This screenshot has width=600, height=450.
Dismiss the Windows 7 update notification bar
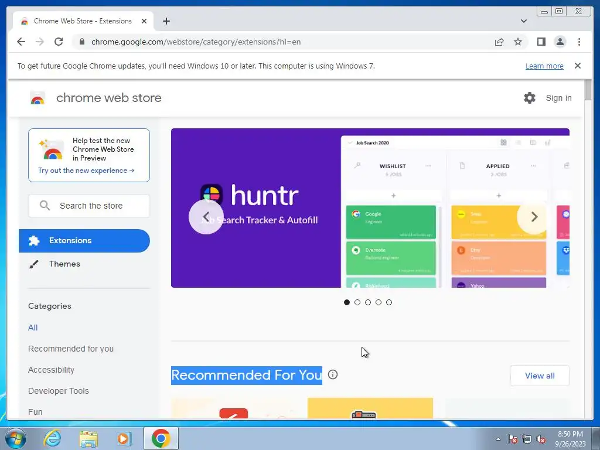tap(577, 66)
